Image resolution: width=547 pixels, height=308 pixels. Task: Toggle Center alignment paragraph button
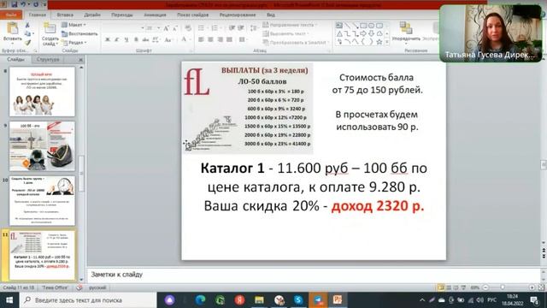tap(210, 40)
